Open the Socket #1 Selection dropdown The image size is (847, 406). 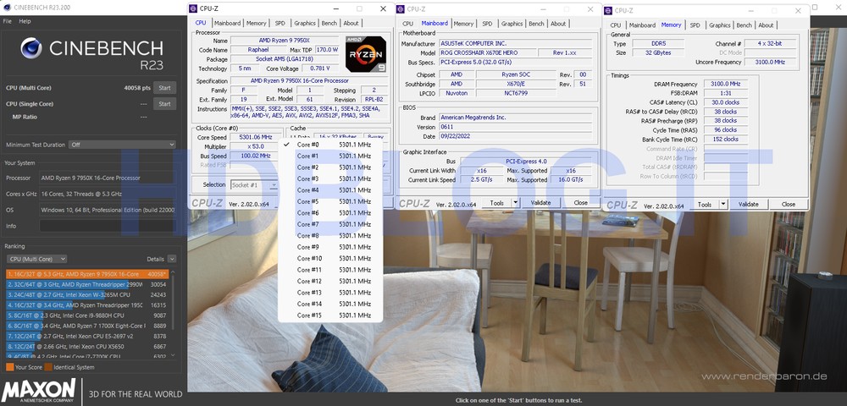click(254, 185)
